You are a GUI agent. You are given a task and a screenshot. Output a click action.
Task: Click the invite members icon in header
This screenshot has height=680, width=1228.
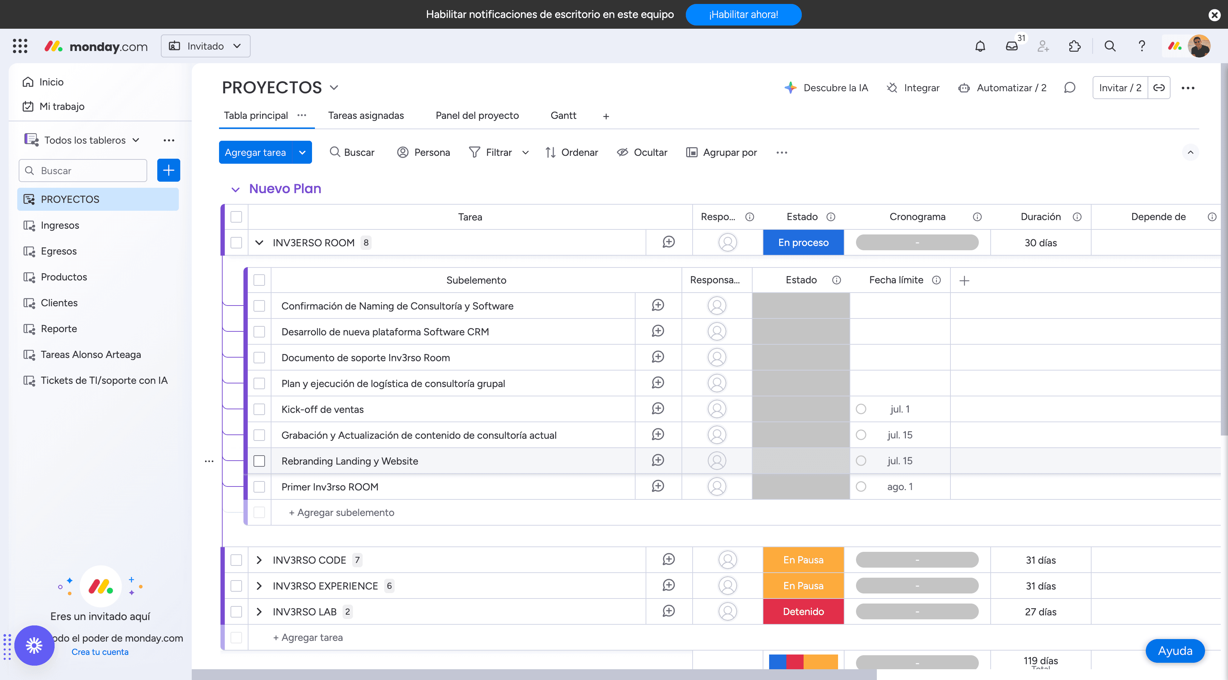[x=1043, y=46]
